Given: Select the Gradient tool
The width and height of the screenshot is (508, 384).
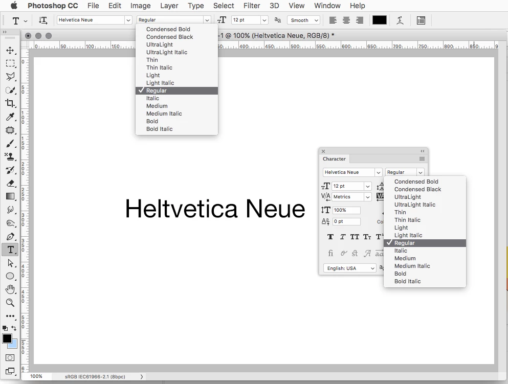Looking at the screenshot, I should coord(10,196).
